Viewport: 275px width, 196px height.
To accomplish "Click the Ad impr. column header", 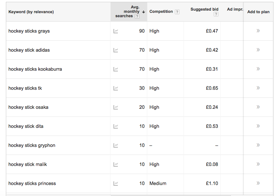I will [x=235, y=9].
